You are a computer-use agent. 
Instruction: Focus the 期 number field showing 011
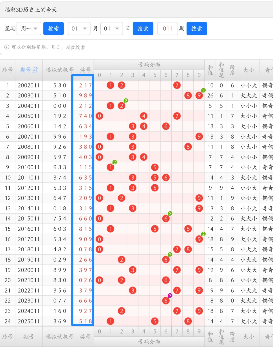168,29
